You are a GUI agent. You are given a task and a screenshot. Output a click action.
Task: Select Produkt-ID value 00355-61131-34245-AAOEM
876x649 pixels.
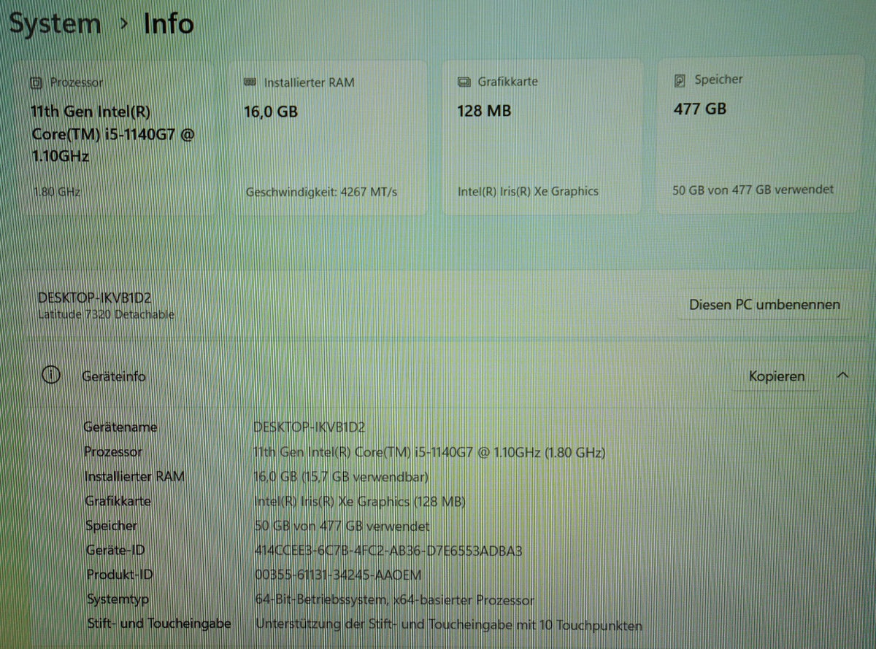tap(339, 575)
